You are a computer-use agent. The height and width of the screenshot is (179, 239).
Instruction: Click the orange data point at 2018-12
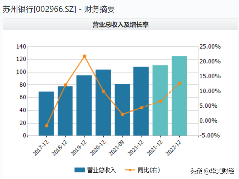[x=65, y=85]
